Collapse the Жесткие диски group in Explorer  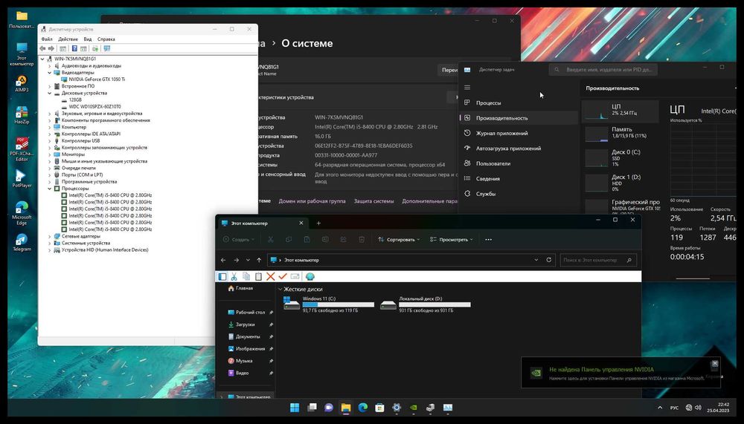[280, 289]
